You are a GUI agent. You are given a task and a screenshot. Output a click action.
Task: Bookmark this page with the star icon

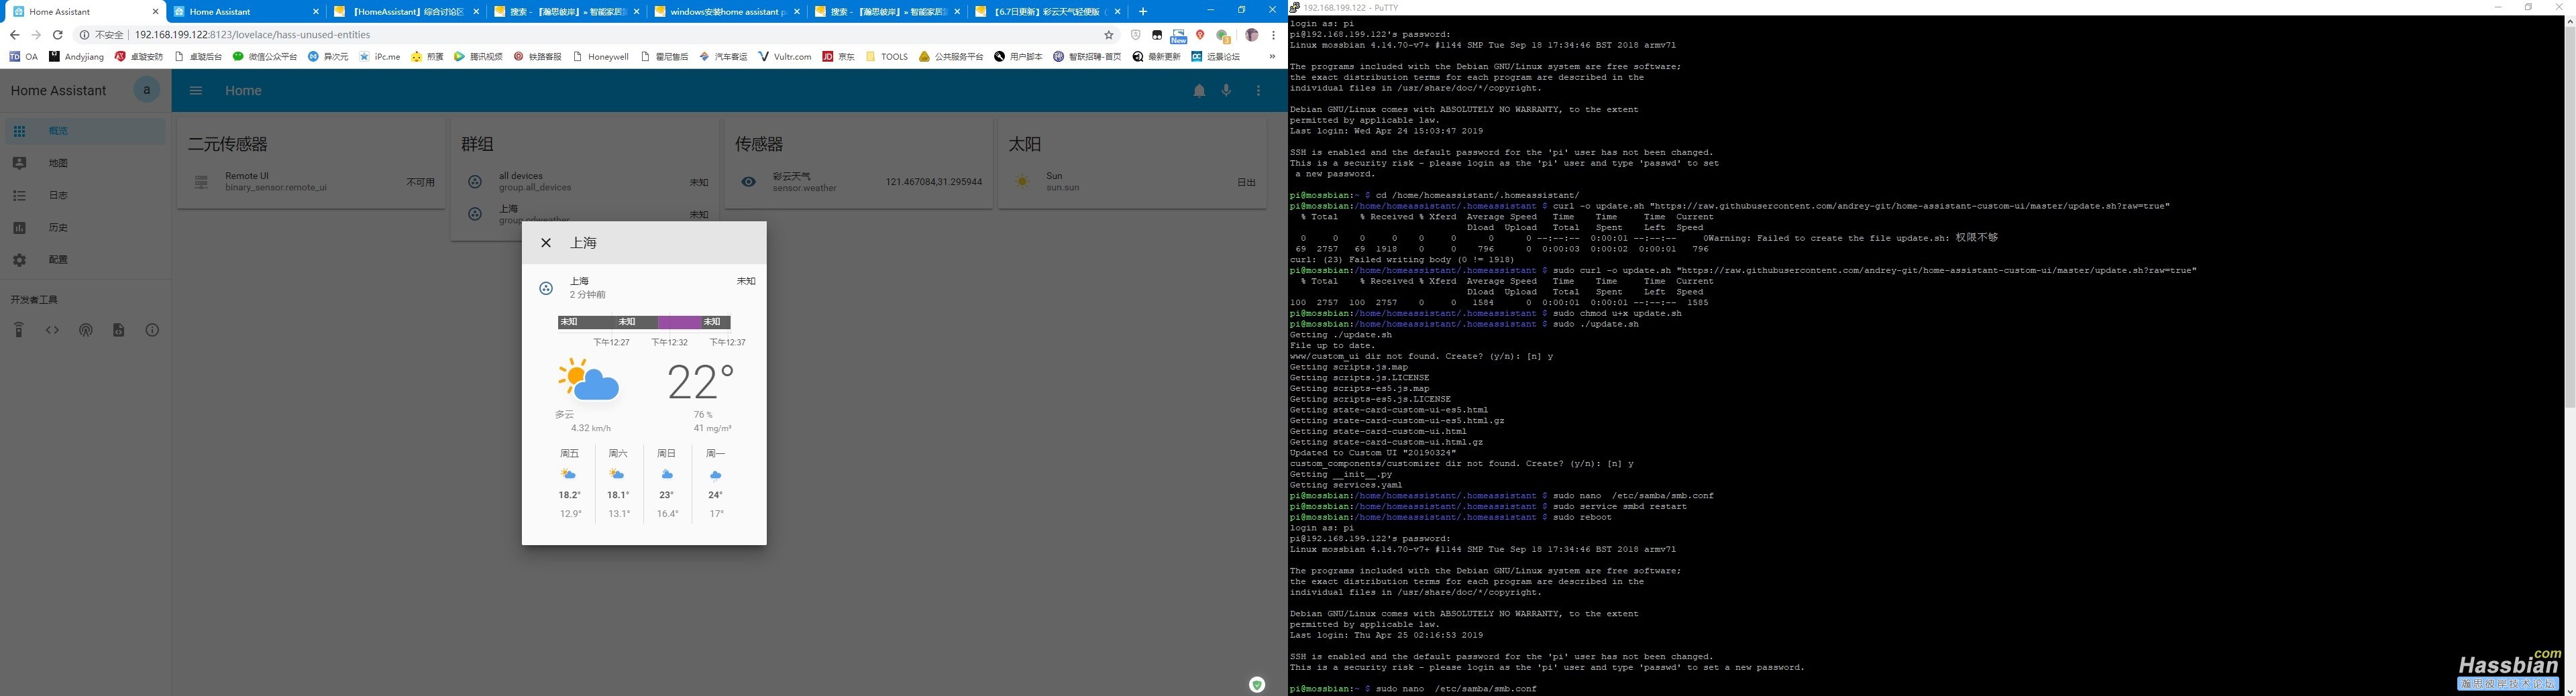click(x=1109, y=35)
